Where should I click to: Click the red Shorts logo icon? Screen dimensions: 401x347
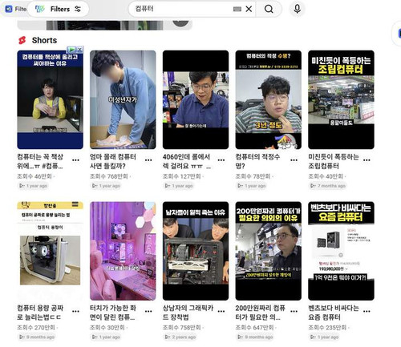(x=22, y=40)
